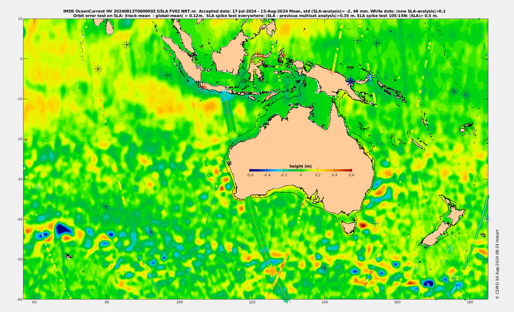This screenshot has width=514, height=312.
Task: Click the -0.6 colorbar tick label
Action: click(x=250, y=175)
